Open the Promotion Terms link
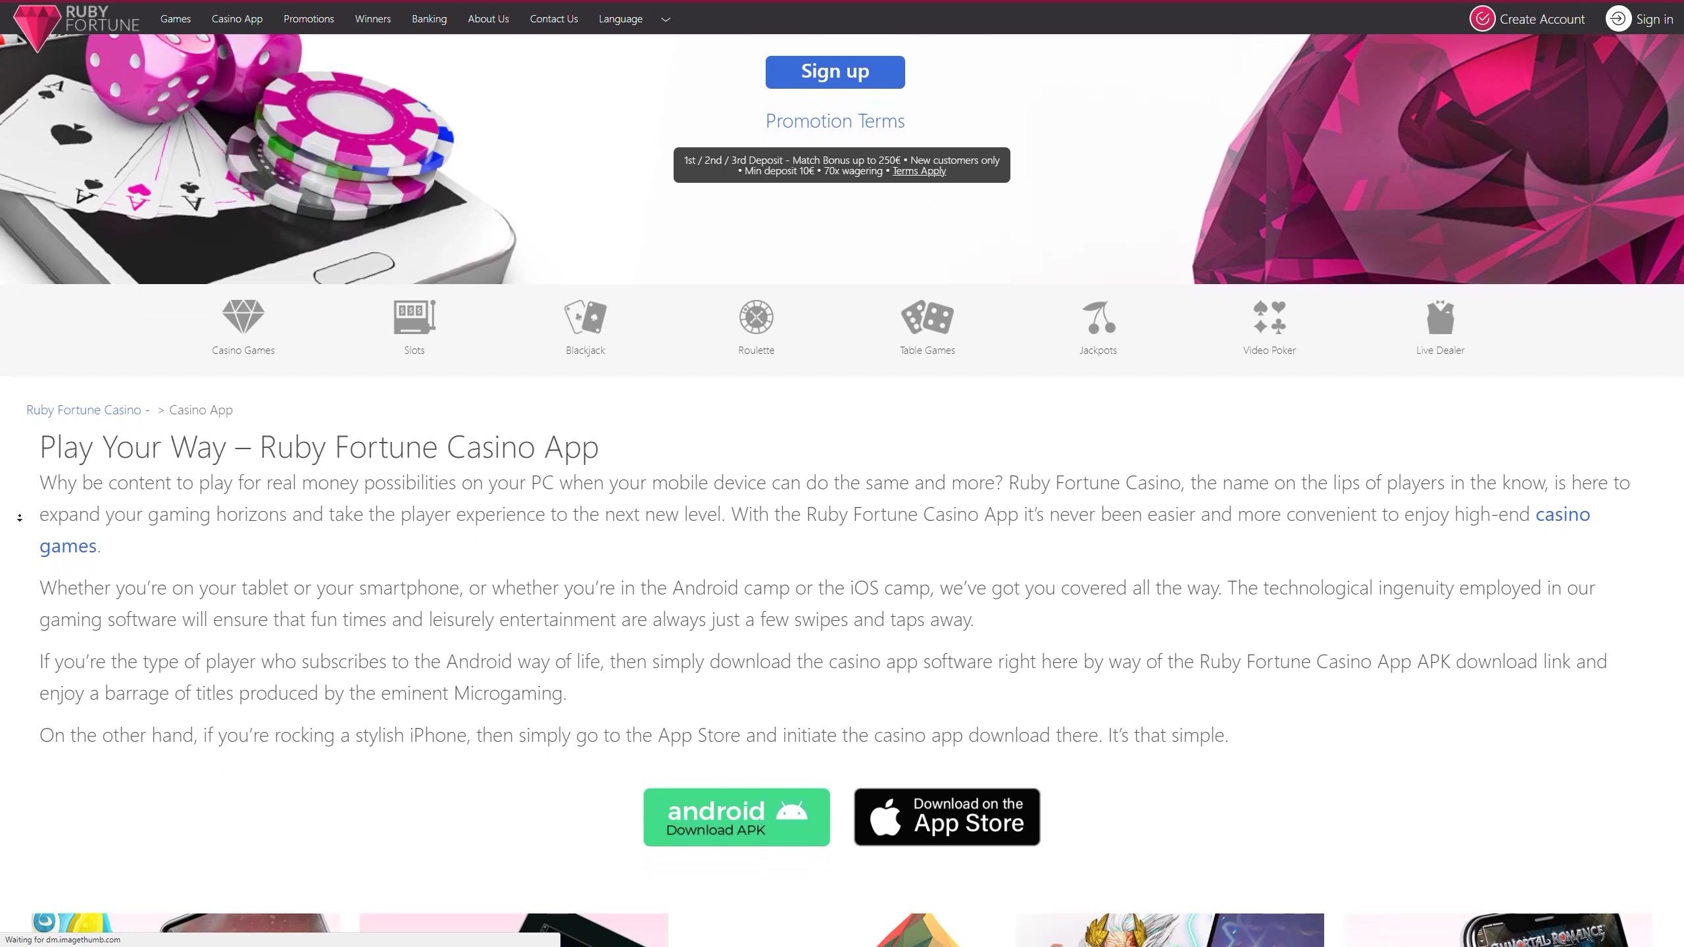This screenshot has height=947, width=1684. click(x=835, y=121)
